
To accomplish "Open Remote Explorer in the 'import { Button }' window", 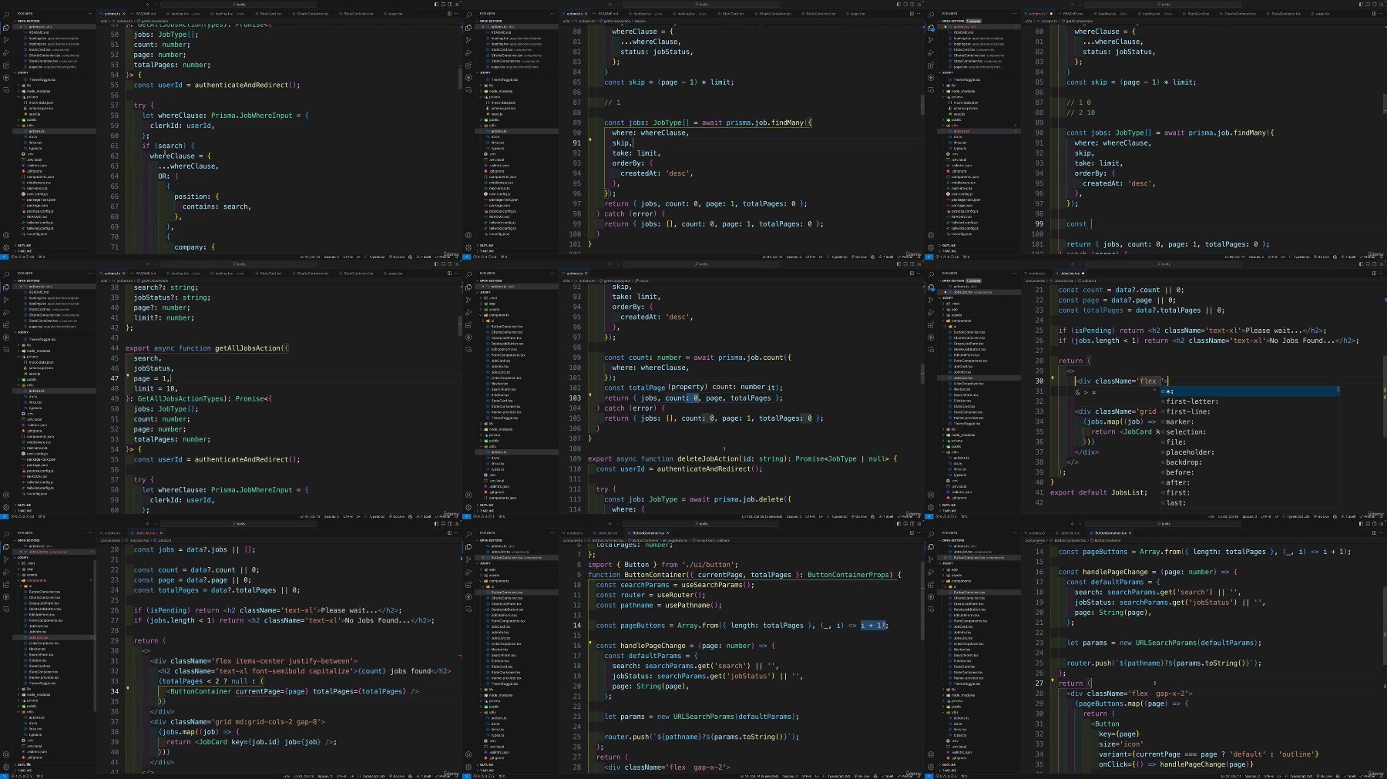I will pyautogui.click(x=468, y=609).
